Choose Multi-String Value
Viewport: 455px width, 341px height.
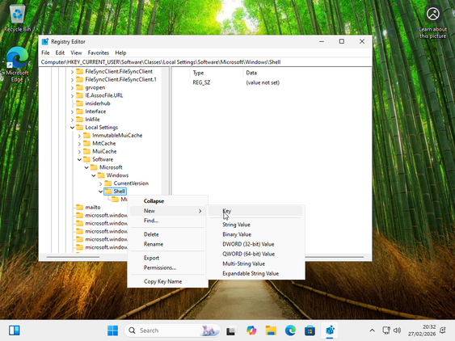(255, 263)
